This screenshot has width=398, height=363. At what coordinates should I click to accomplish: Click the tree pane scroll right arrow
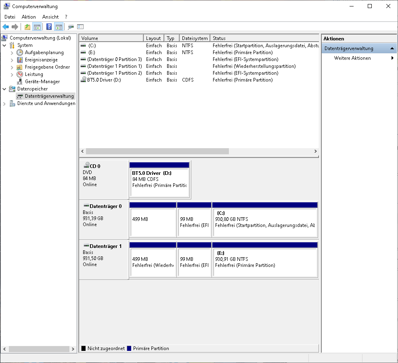point(73,349)
